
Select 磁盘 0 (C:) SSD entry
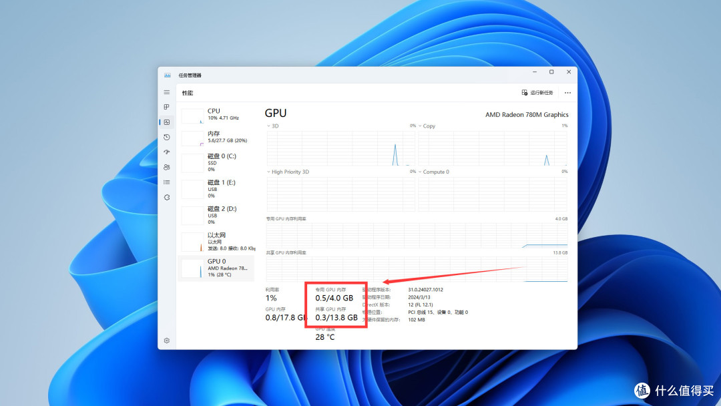216,162
